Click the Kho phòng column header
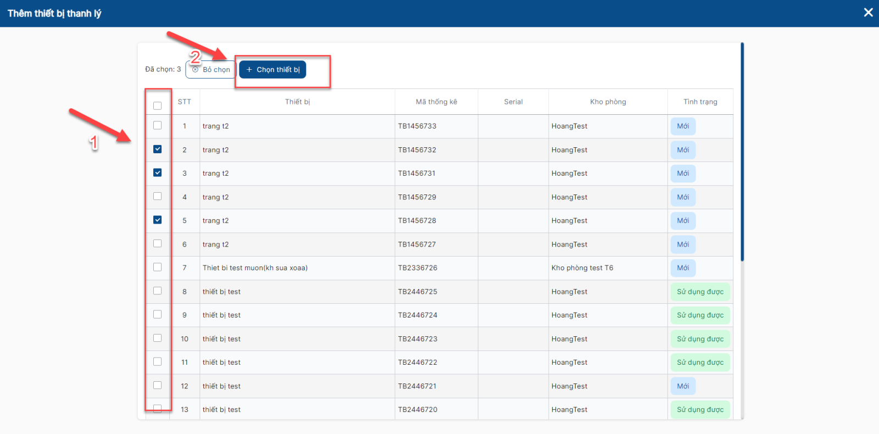 tap(608, 102)
